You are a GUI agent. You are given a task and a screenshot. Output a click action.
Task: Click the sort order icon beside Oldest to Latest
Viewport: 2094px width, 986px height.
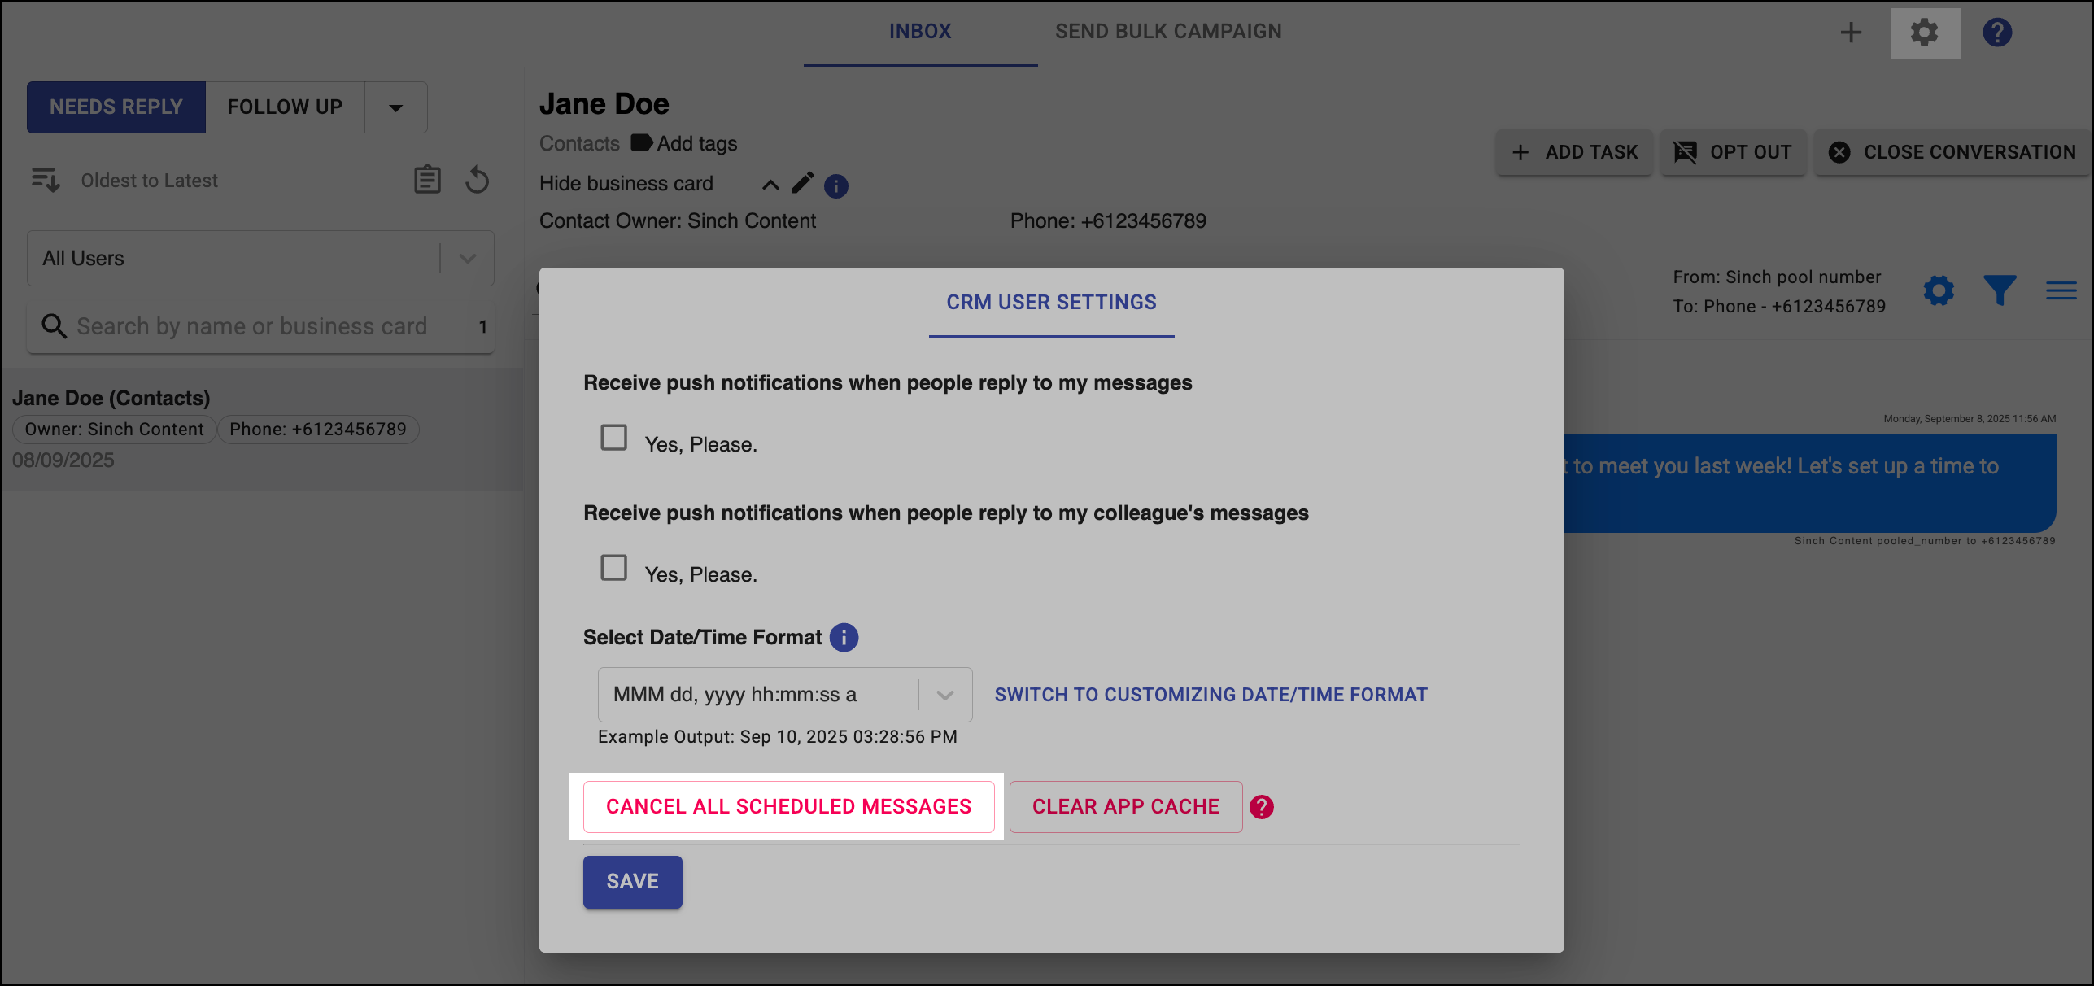46,180
